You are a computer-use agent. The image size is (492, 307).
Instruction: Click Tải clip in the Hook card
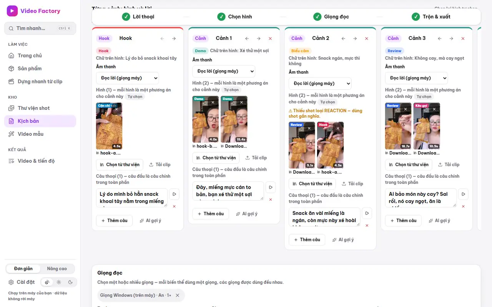point(160,165)
